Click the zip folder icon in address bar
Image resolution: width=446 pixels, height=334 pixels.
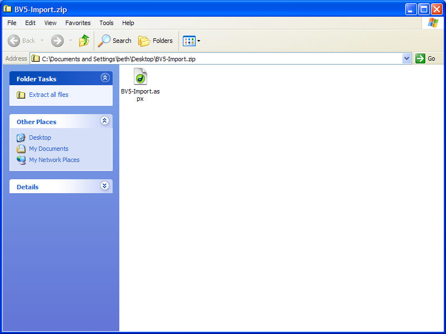point(35,58)
